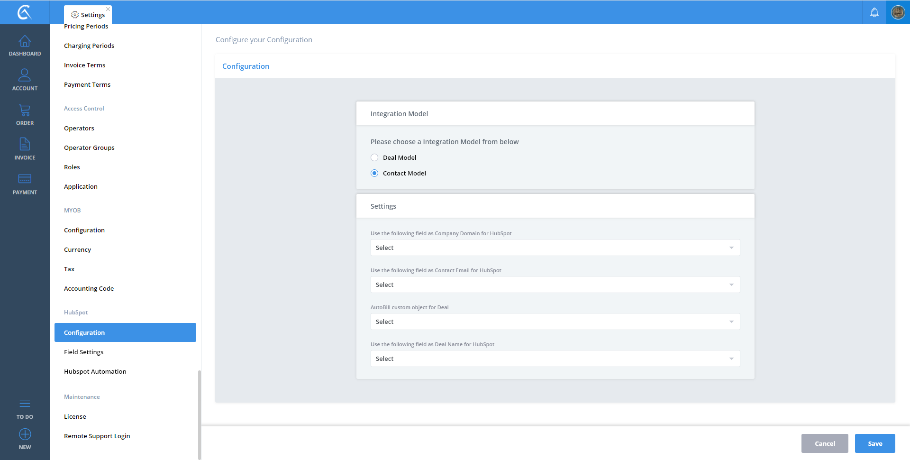The width and height of the screenshot is (910, 460).
Task: Open AutoBill custom object for Deal dropdown
Action: pos(555,322)
